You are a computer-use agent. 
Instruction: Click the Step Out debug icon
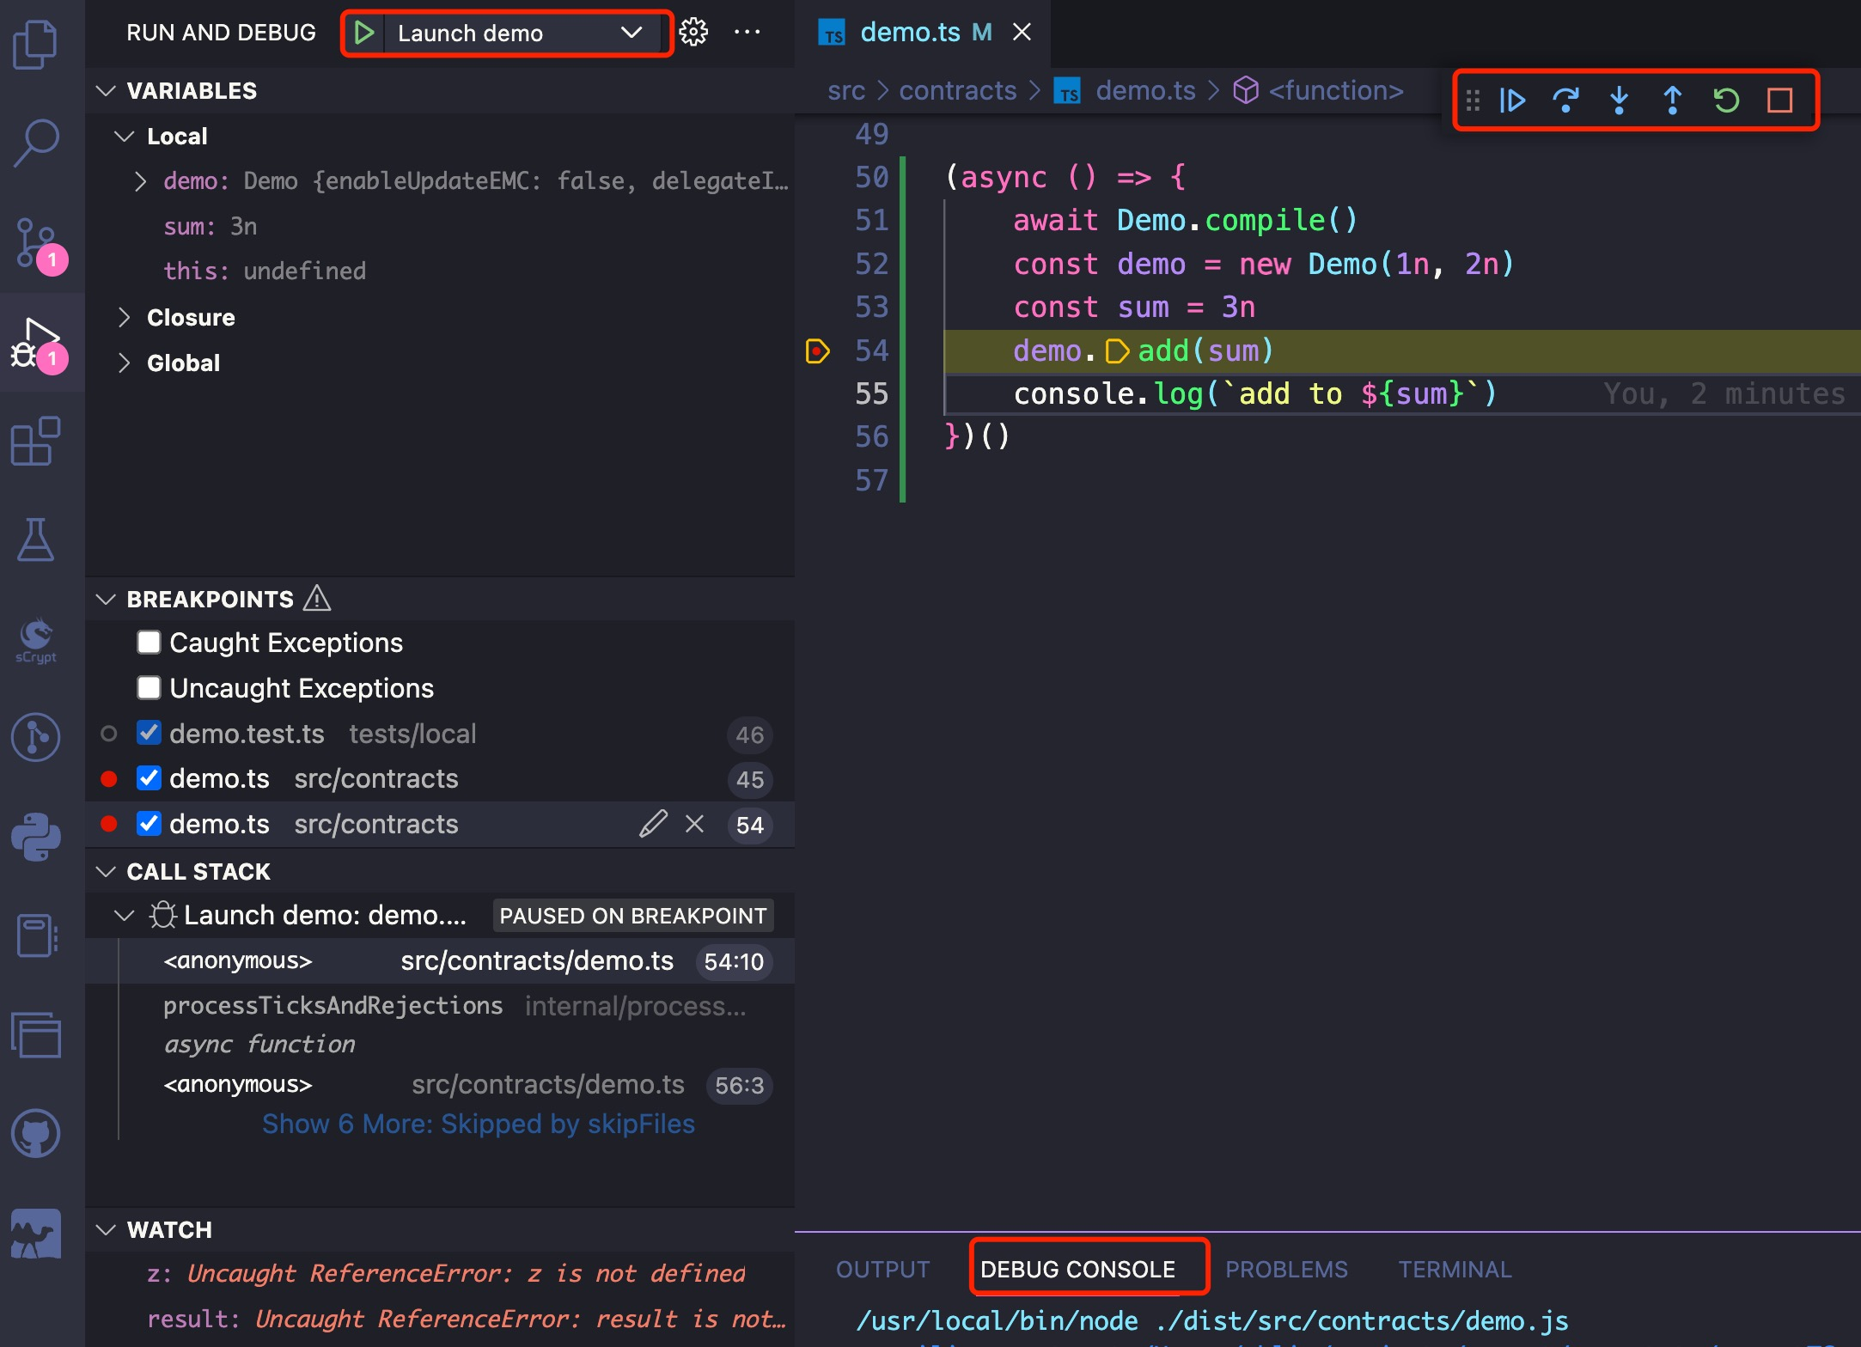pos(1672,101)
